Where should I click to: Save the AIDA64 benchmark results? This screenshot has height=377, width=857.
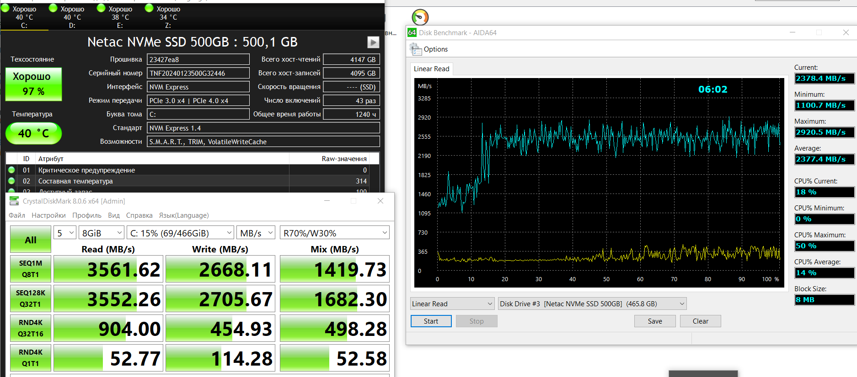(x=655, y=321)
